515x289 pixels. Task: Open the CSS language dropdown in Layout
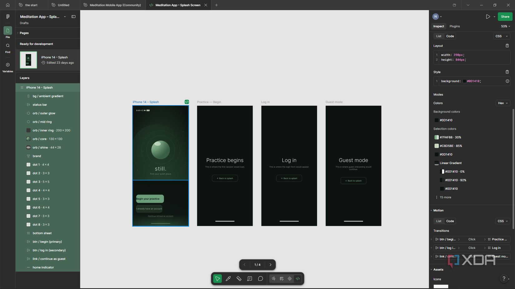pyautogui.click(x=502, y=36)
